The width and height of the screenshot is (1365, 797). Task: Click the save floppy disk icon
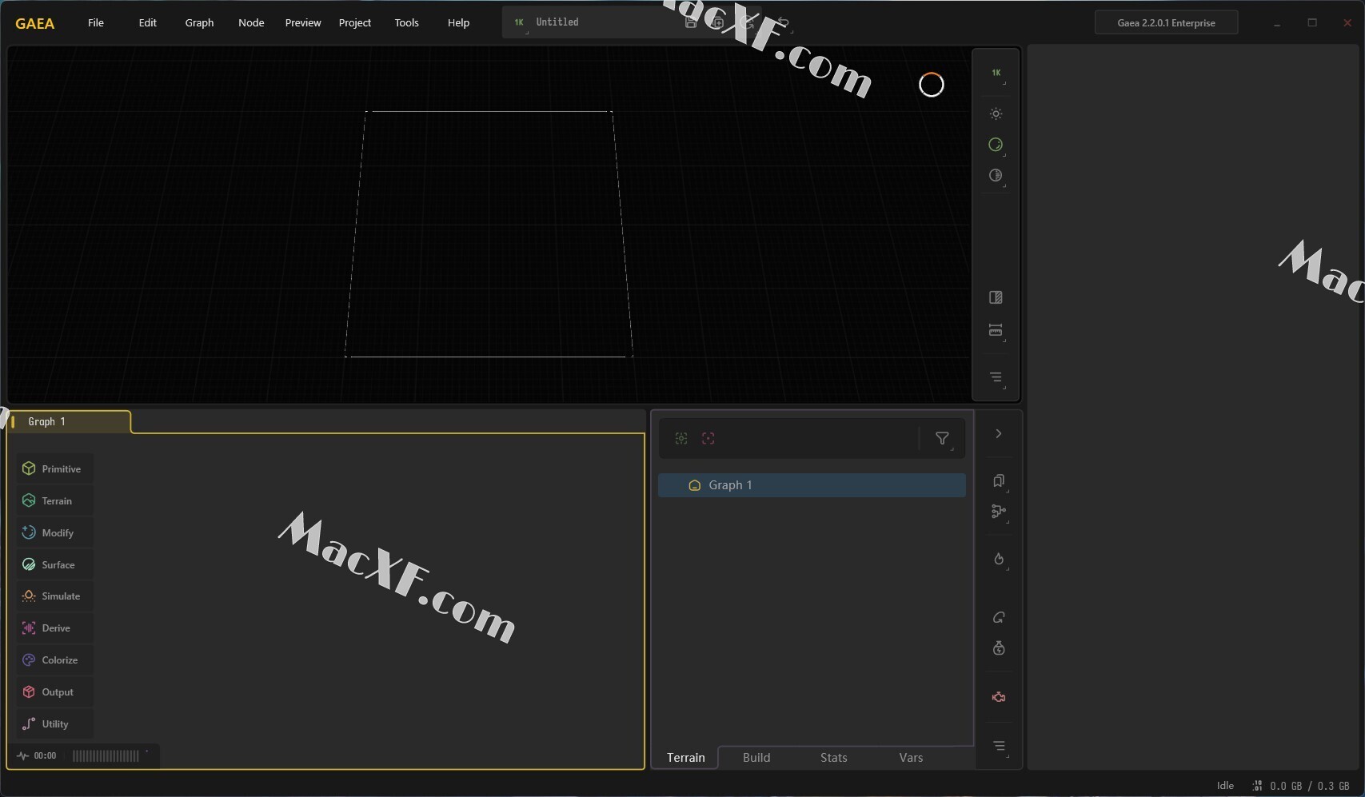pos(691,22)
